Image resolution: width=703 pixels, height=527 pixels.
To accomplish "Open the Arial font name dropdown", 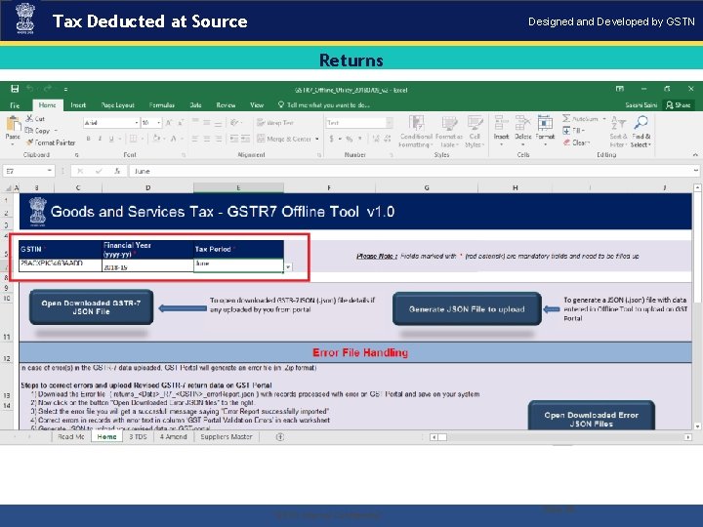I will click(x=137, y=123).
